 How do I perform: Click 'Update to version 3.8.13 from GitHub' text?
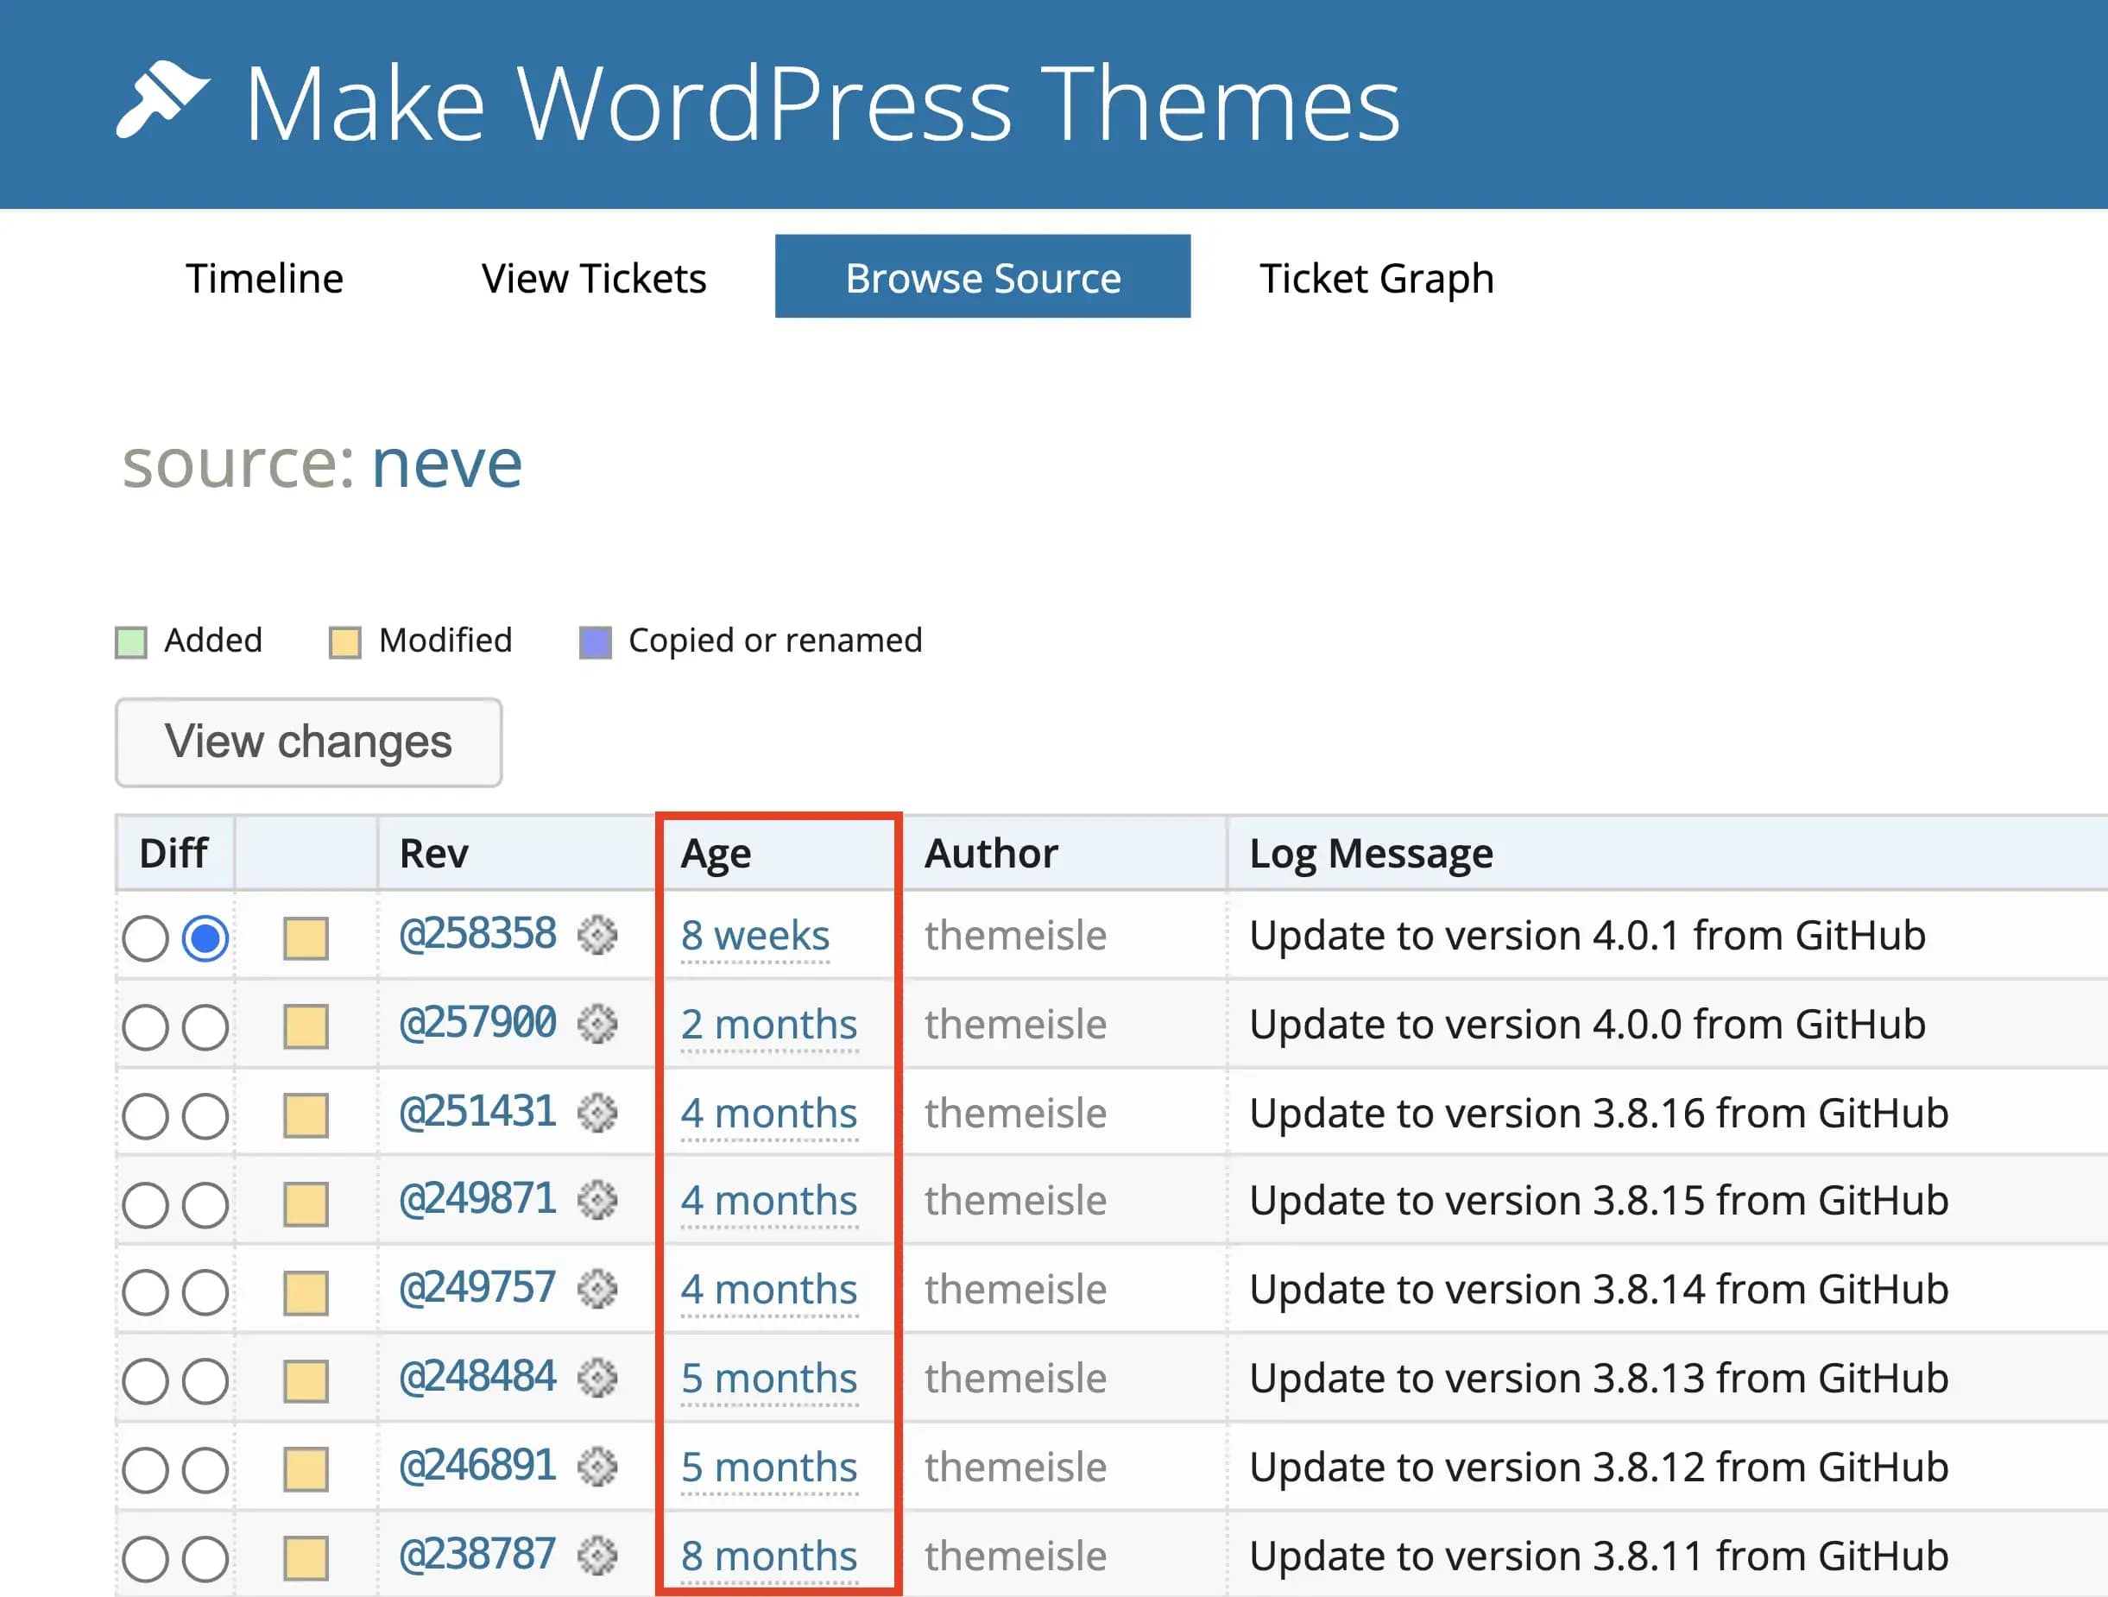tap(1599, 1378)
